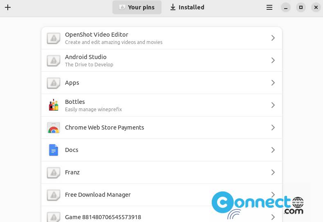Minimize the window

pos(285,7)
